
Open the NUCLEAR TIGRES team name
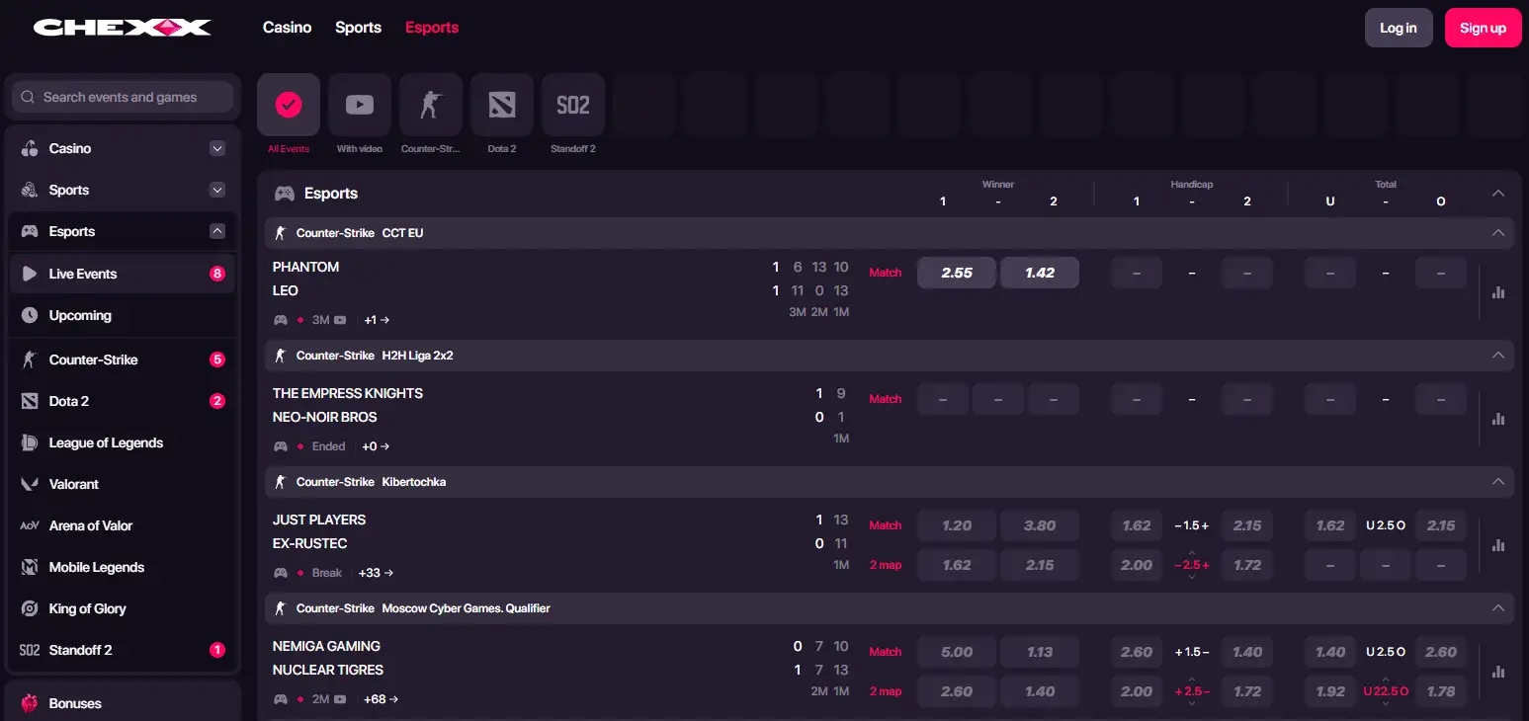pyautogui.click(x=328, y=670)
